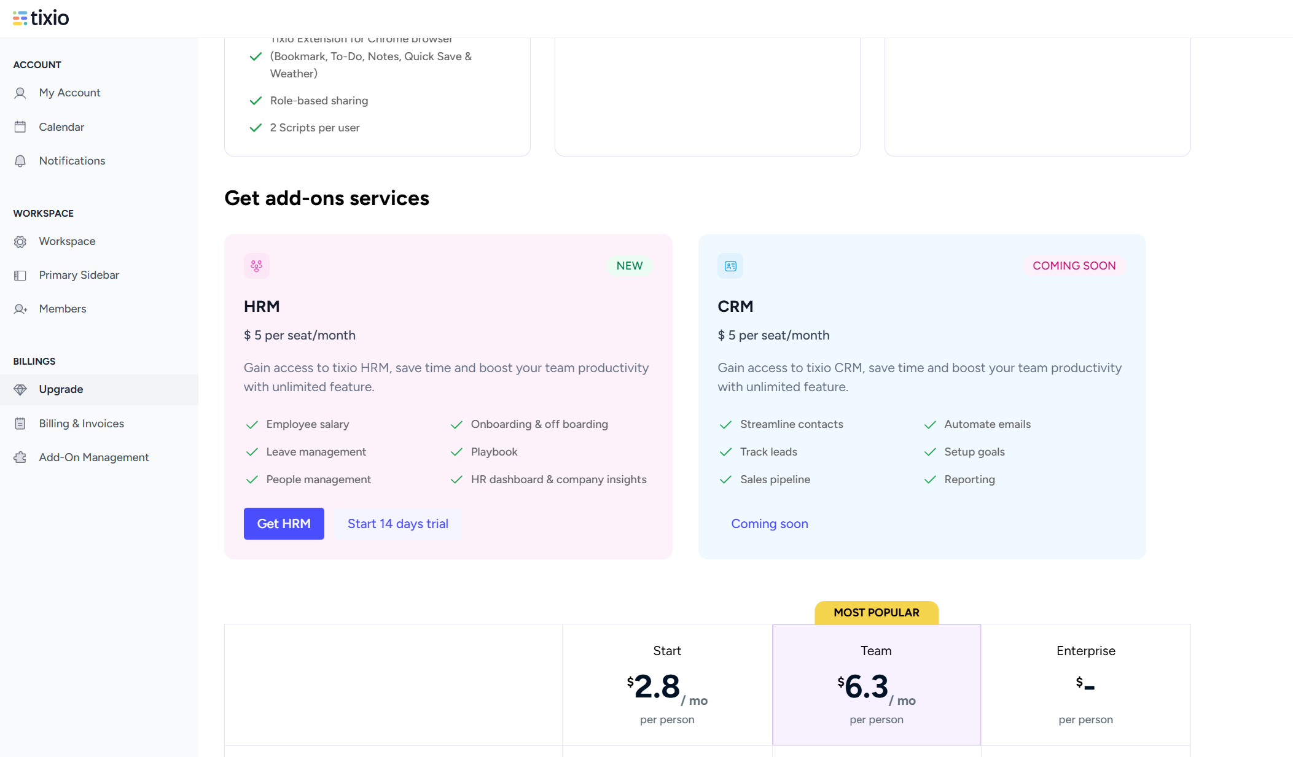The image size is (1293, 757).
Task: Click the 2 Scripts per user item
Action: point(315,128)
